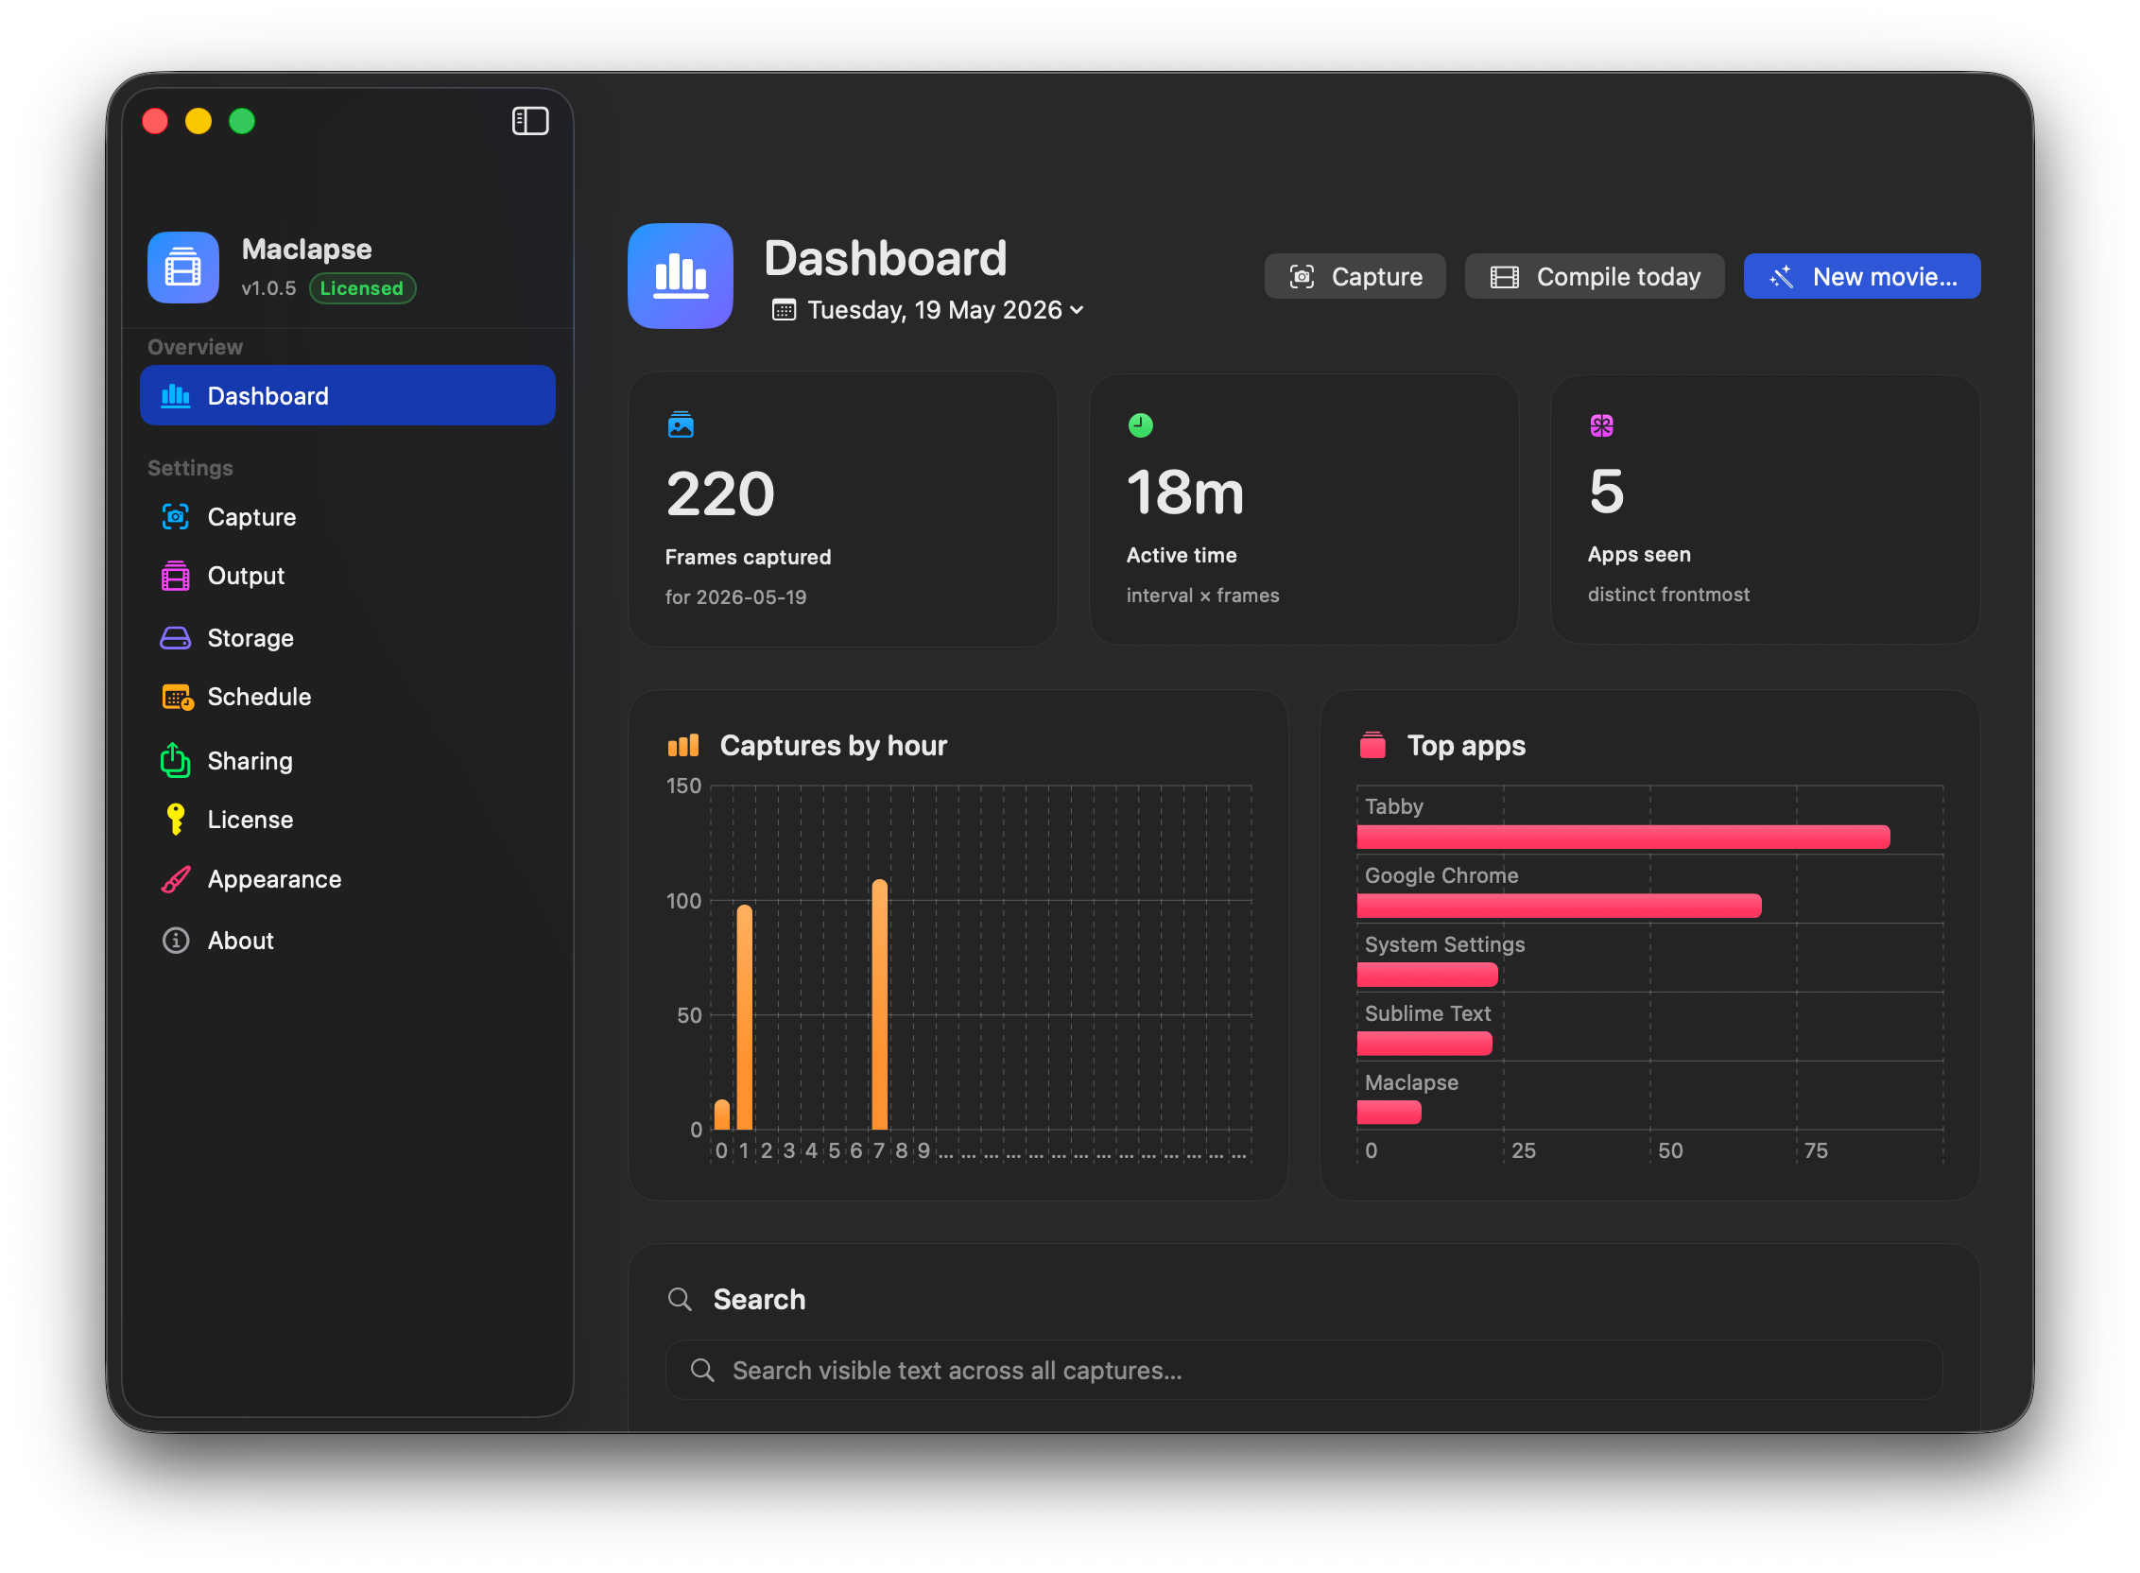This screenshot has height=1573, width=2140.
Task: Click the Maclapse bar in Top apps
Action: pos(1389,1113)
